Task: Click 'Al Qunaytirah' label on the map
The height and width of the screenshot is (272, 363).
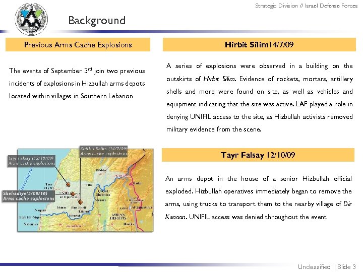Action: [142, 208]
